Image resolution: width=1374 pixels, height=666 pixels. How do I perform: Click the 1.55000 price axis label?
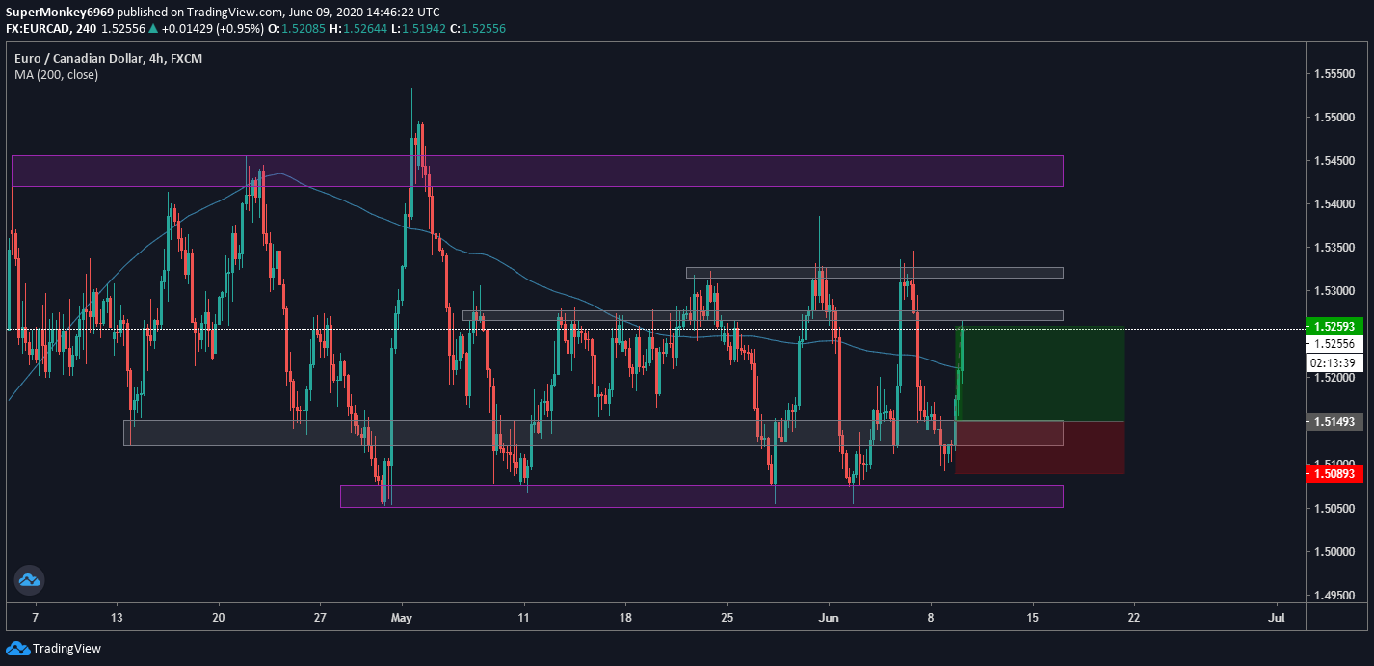[1333, 118]
